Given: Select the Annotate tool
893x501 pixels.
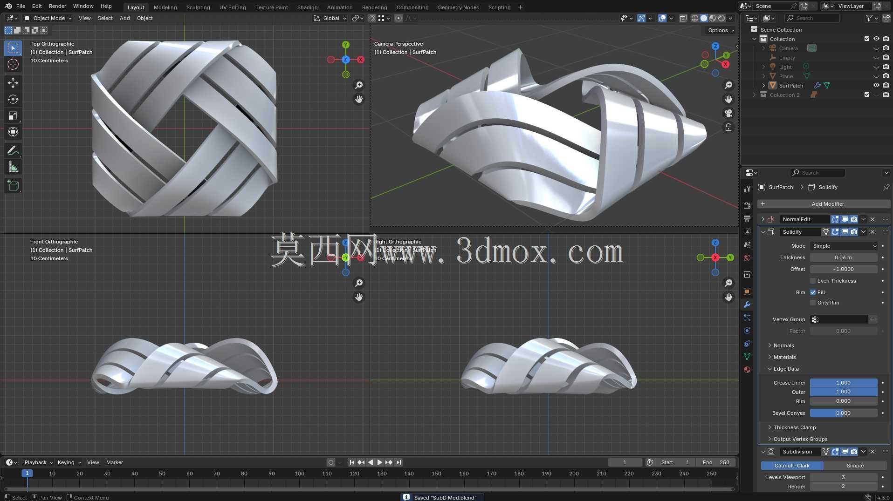Looking at the screenshot, I should tap(13, 151).
